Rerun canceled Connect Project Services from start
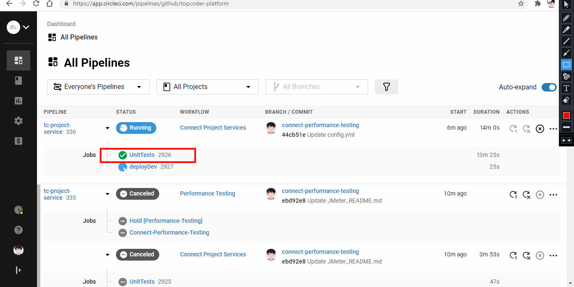Viewport: 574px width, 287px height. (513, 256)
